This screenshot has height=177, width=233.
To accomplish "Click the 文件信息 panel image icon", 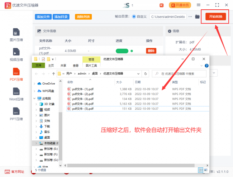I will coord(39,31).
